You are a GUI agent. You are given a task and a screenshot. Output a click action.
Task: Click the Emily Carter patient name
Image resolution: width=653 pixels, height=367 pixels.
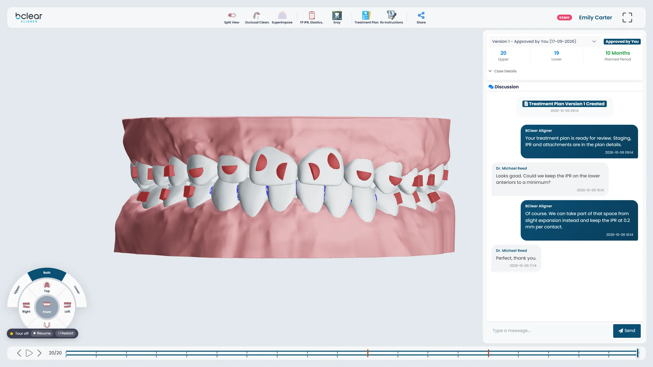(596, 18)
